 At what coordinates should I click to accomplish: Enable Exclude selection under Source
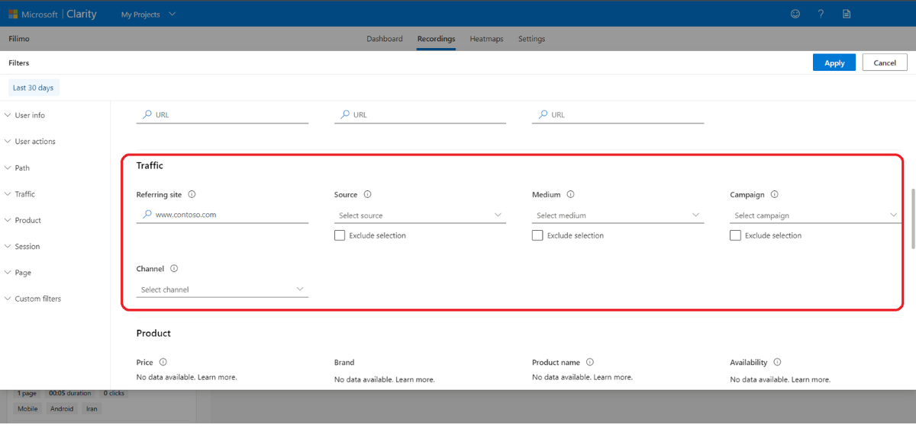tap(340, 236)
